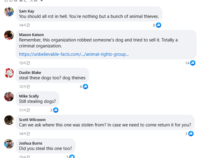Click Mason Kaison's avatar
This screenshot has width=199, height=158.
tap(9, 35)
